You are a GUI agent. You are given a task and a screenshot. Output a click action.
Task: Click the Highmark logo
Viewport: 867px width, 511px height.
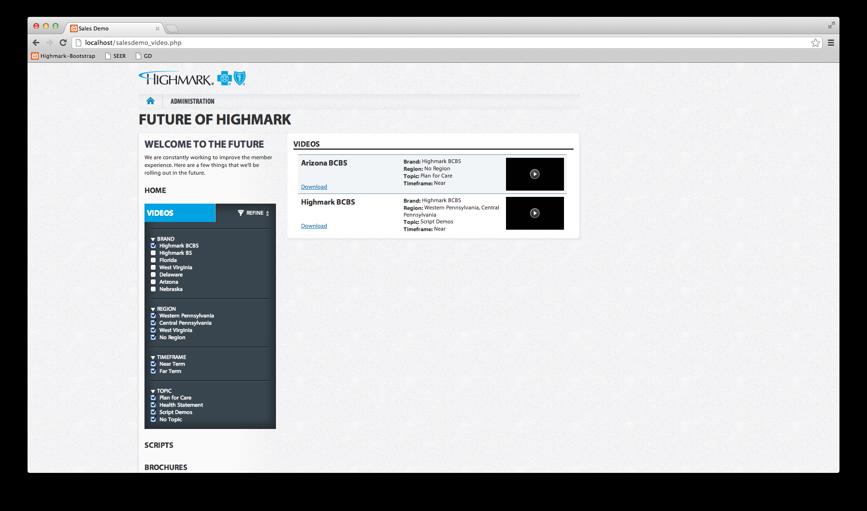pyautogui.click(x=192, y=78)
